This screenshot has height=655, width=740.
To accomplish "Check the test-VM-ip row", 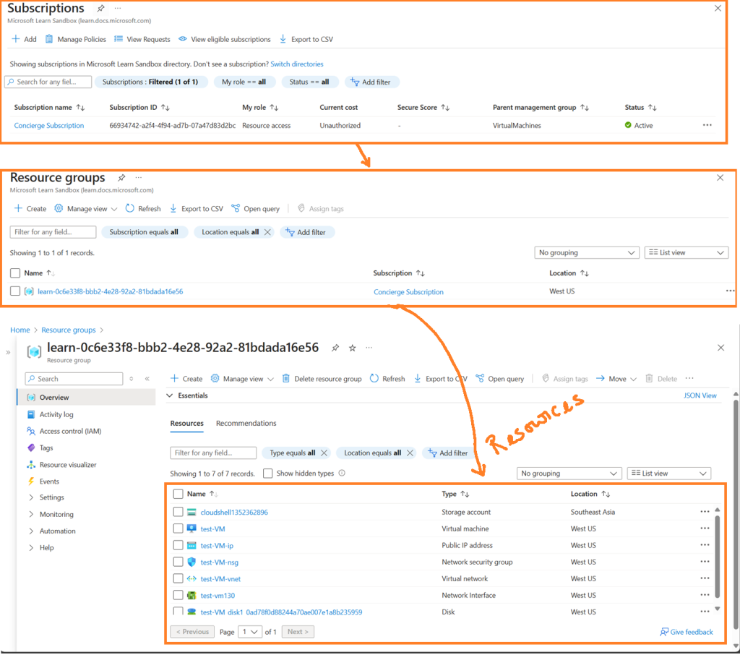I will 178,545.
